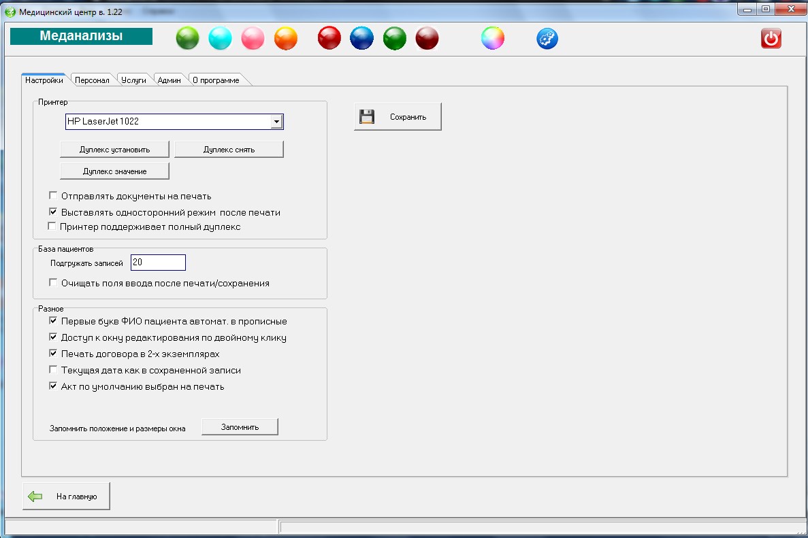The width and height of the screenshot is (808, 538).
Task: Switch to the Услуги tab
Action: (134, 80)
